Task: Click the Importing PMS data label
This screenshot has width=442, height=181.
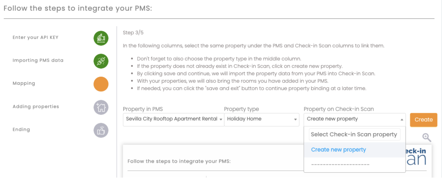Action: [x=38, y=60]
